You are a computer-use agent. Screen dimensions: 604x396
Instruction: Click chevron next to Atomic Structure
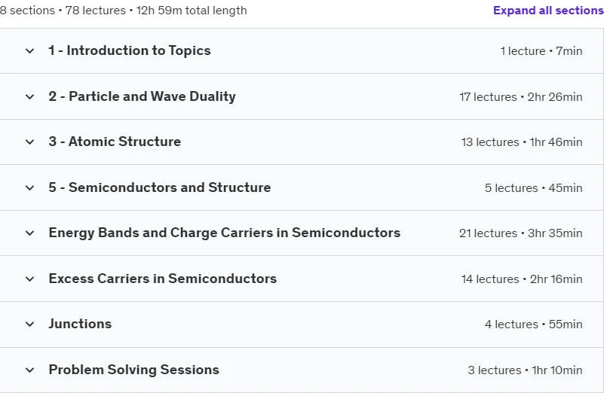(x=29, y=142)
